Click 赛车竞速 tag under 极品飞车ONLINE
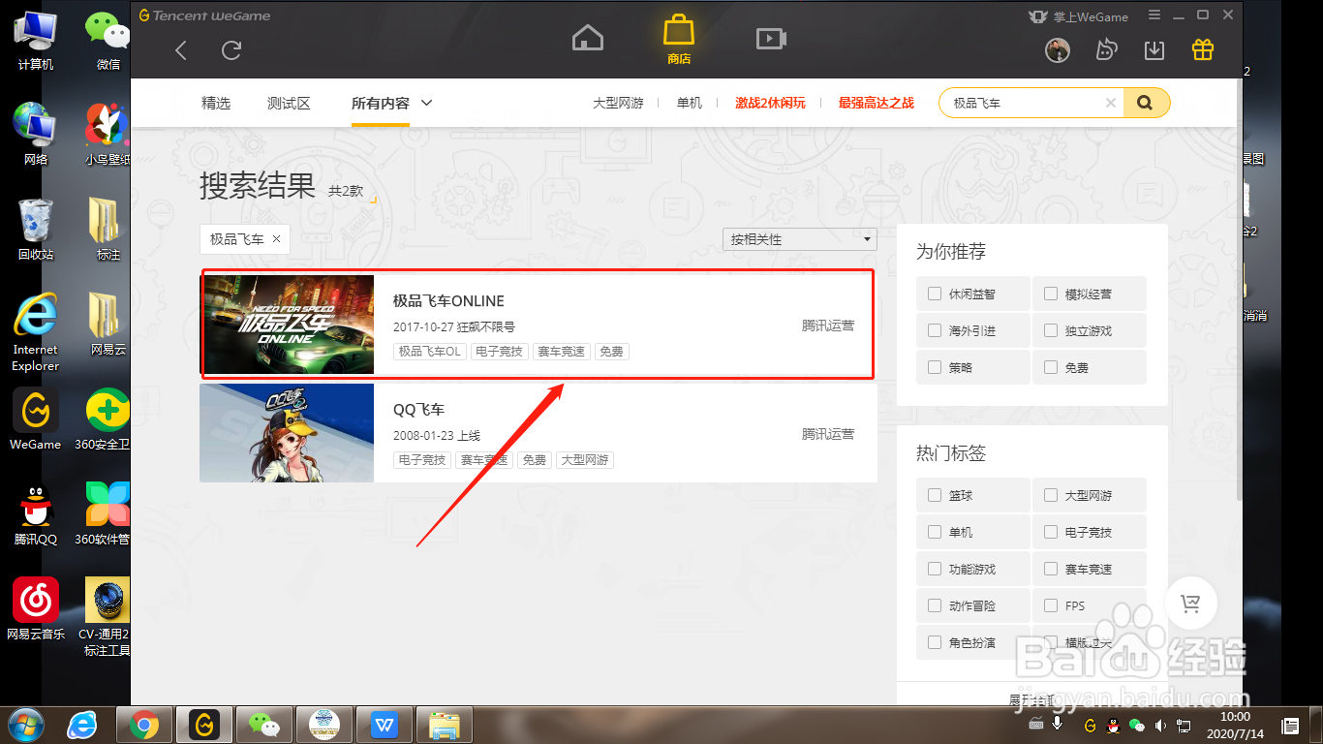Viewport: 1323px width, 744px height. click(561, 352)
